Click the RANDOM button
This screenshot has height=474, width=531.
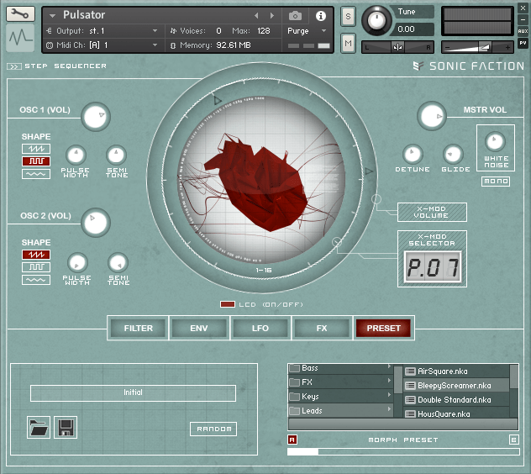(x=213, y=429)
